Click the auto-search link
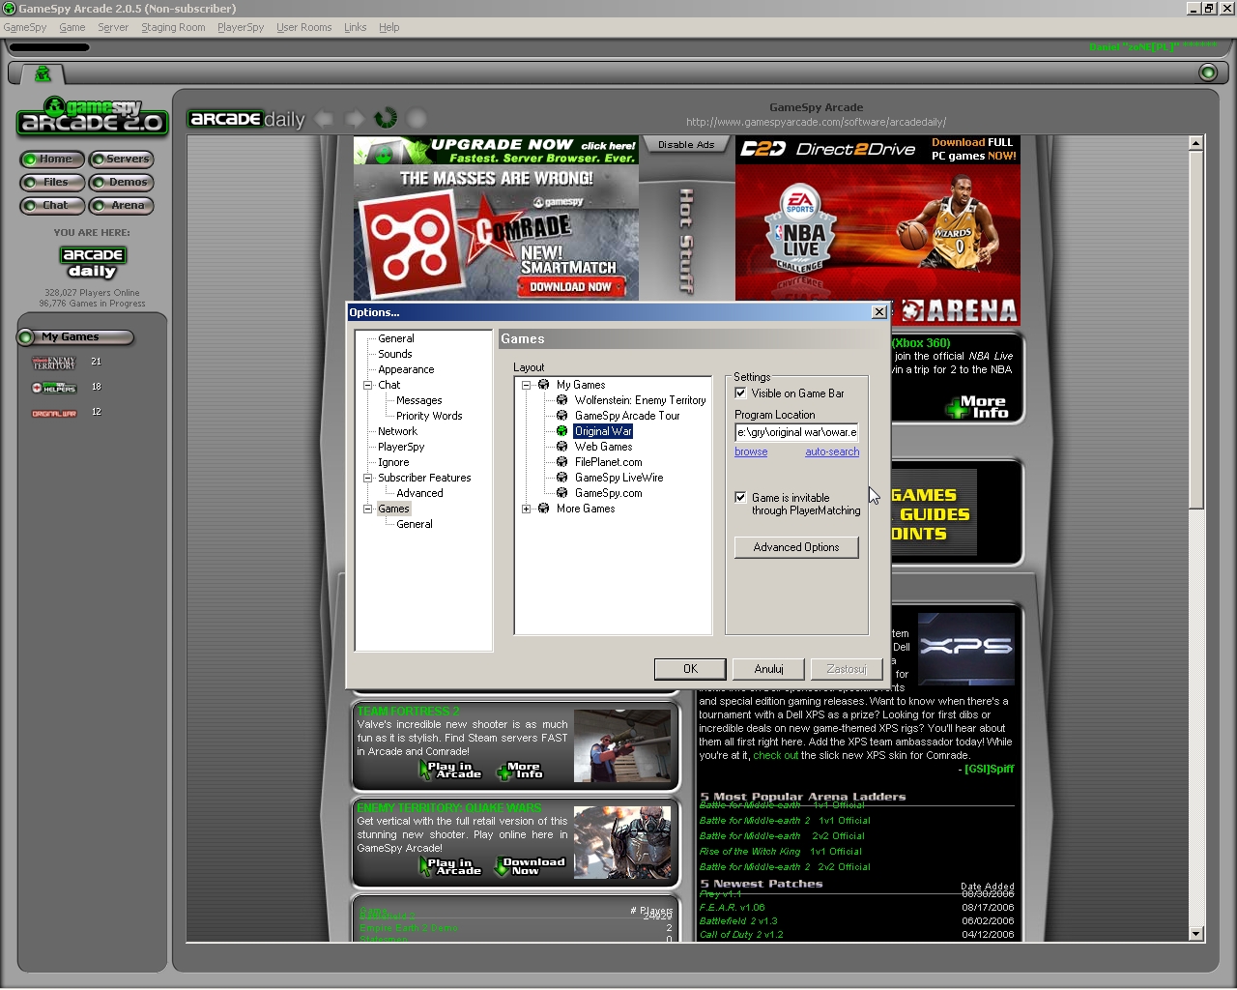Viewport: 1237px width, 990px height. (832, 452)
